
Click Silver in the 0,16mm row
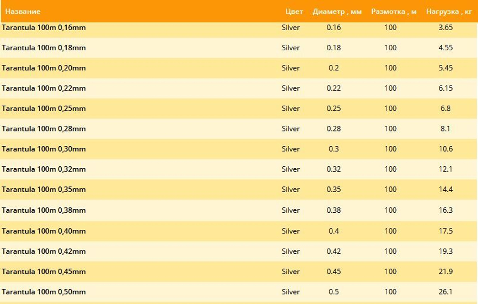click(x=291, y=27)
